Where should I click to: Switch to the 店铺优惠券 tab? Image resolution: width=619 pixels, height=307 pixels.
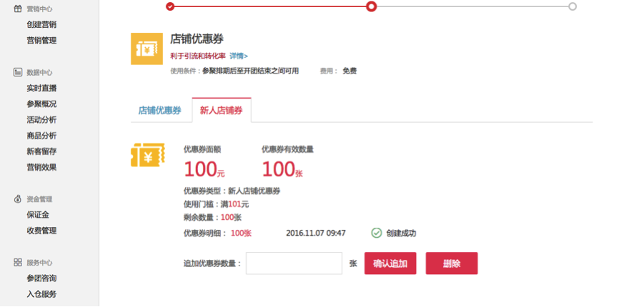point(159,111)
